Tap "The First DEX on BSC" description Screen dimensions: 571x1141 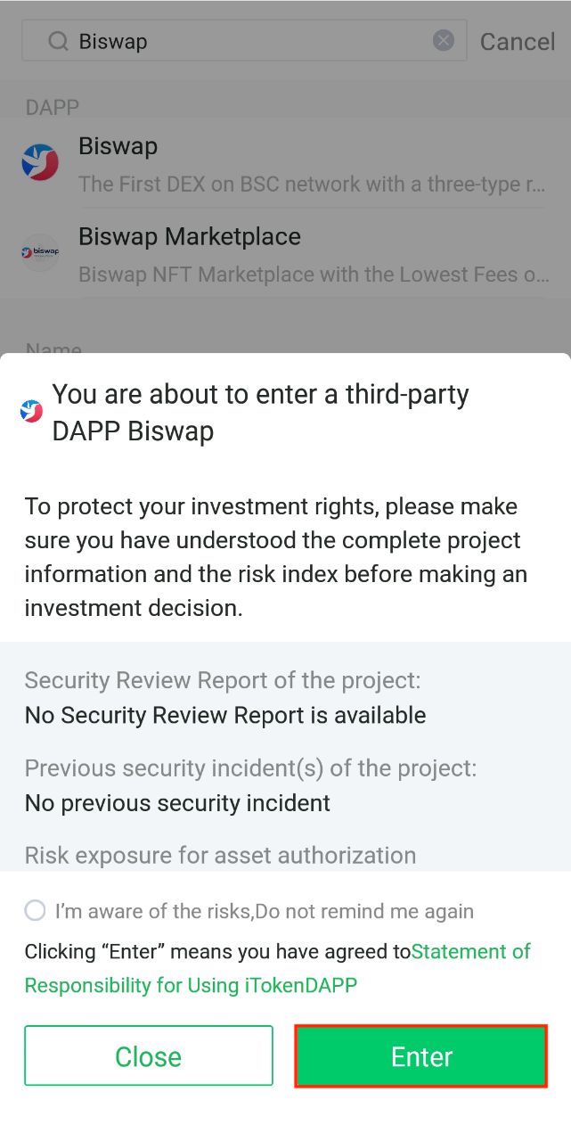point(311,185)
